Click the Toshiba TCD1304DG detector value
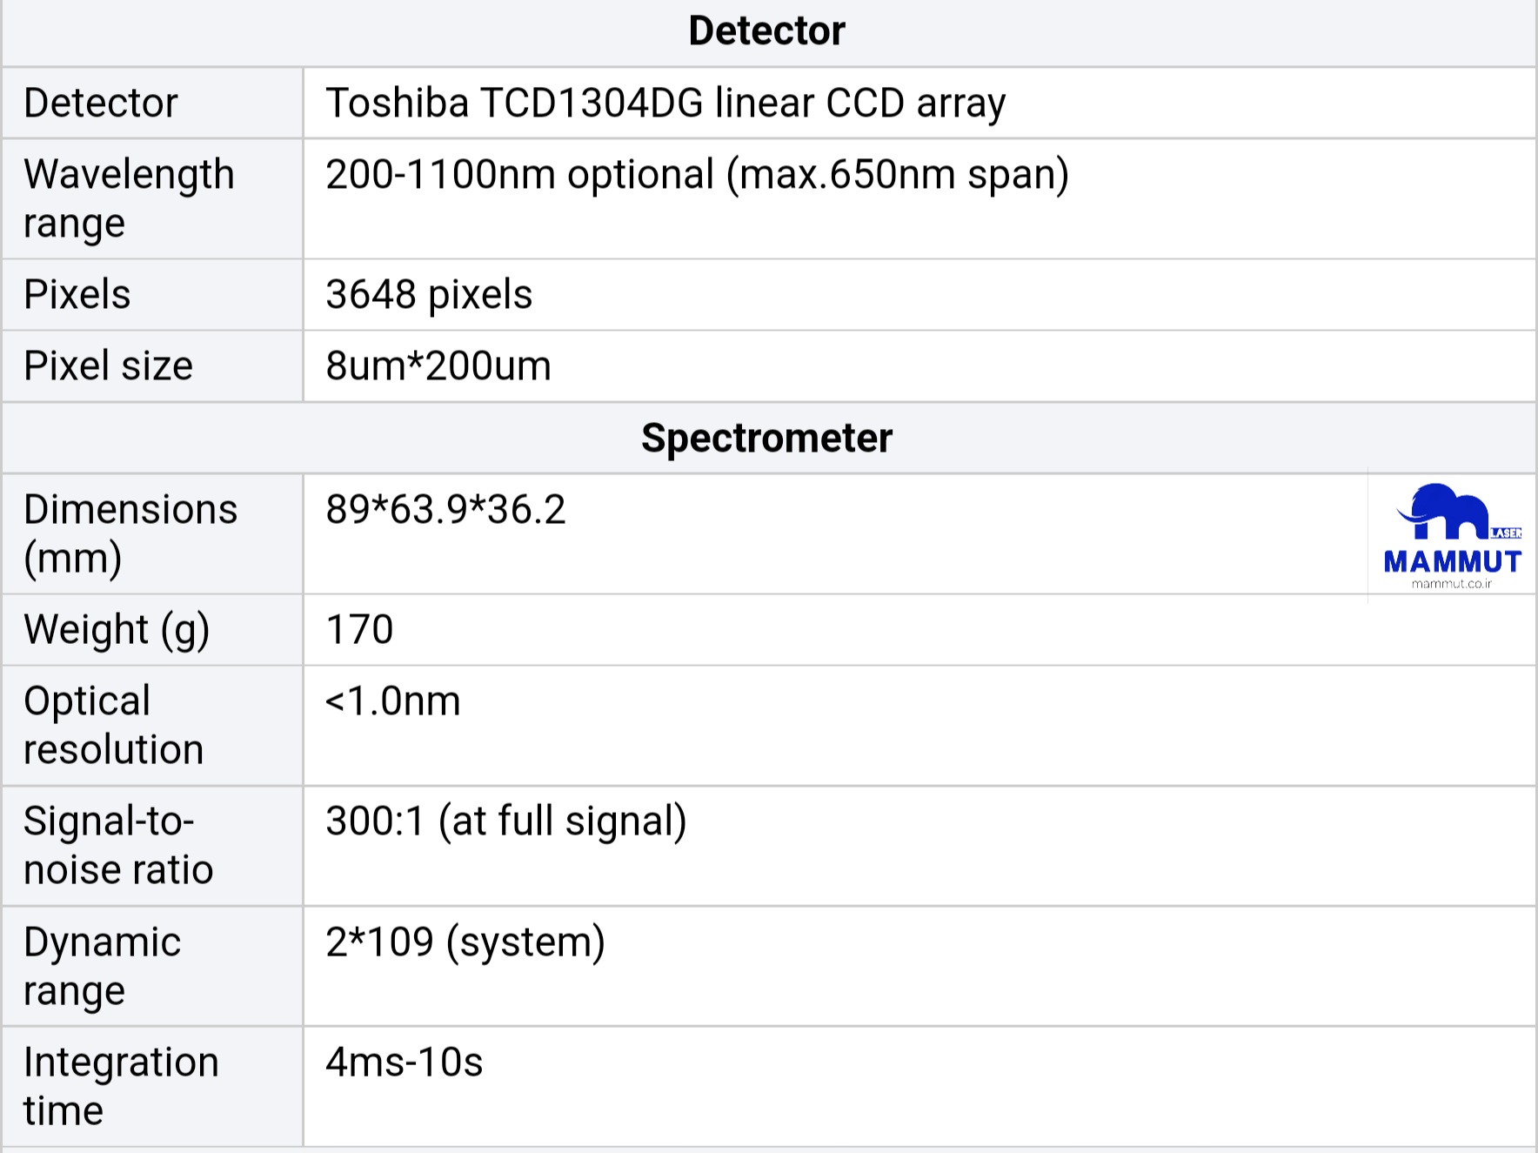The width and height of the screenshot is (1538, 1153). (x=665, y=103)
